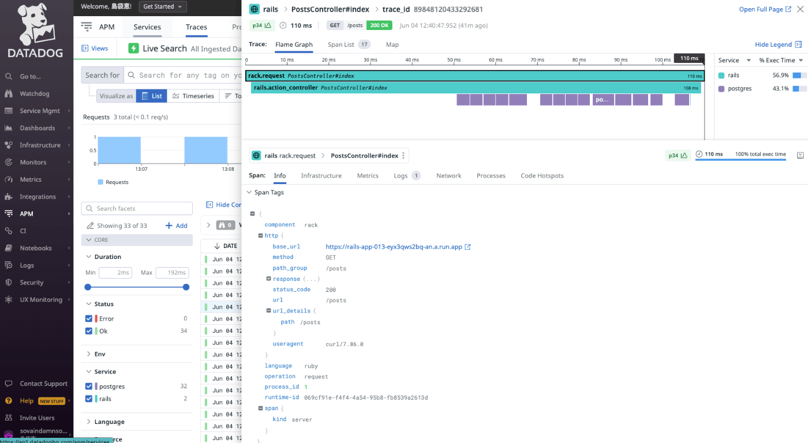Open Dashboards in sidebar

pos(37,128)
